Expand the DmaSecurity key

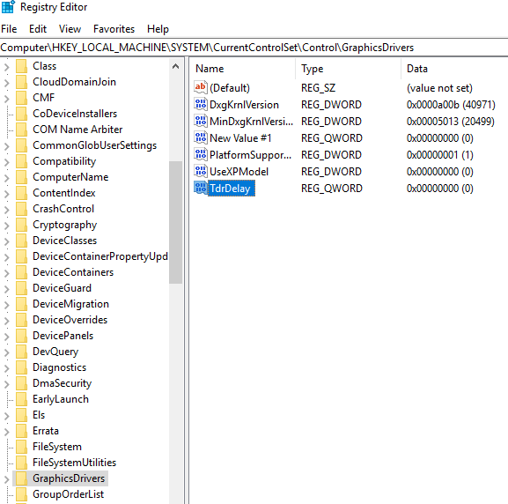[6, 385]
